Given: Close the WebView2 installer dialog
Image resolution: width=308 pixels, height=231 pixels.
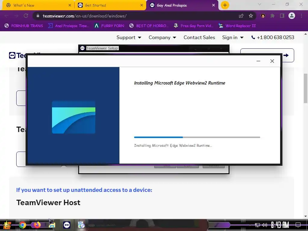Looking at the screenshot, I should click(x=272, y=61).
